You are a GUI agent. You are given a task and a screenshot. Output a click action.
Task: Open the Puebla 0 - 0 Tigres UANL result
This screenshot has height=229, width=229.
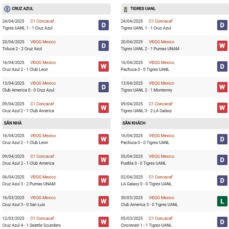click(144, 163)
